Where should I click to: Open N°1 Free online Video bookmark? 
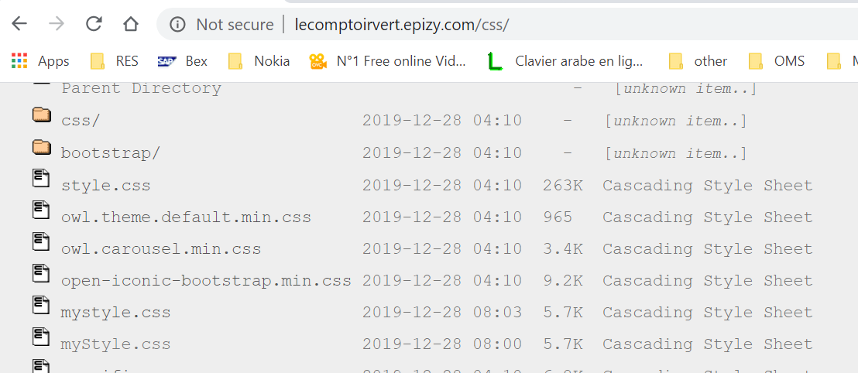coord(387,61)
